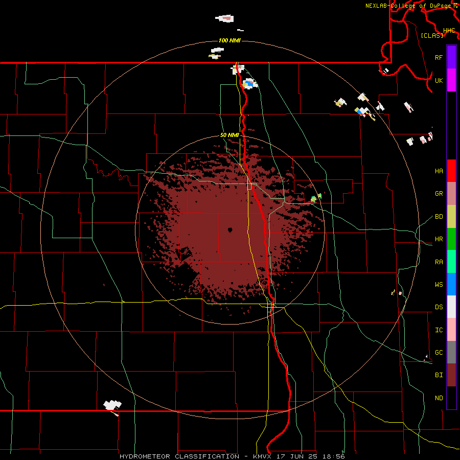Click the RF legend label
Image resolution: width=460 pixels, height=460 pixels.
pyautogui.click(x=439, y=57)
